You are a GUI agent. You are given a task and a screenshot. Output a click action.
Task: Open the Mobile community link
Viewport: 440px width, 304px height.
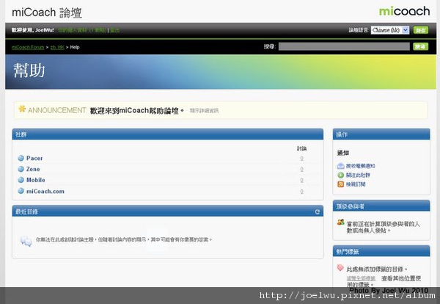(x=36, y=180)
